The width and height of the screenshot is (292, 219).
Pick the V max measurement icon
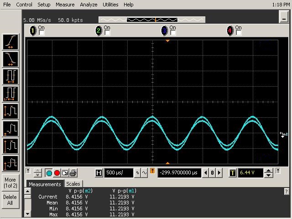point(10,146)
